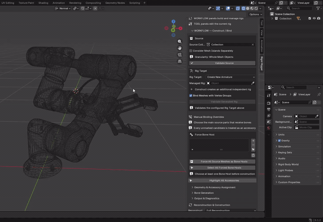Open the Rig Target Create New Armature dropdown
This screenshot has width=323, height=222.
pyautogui.click(x=231, y=77)
